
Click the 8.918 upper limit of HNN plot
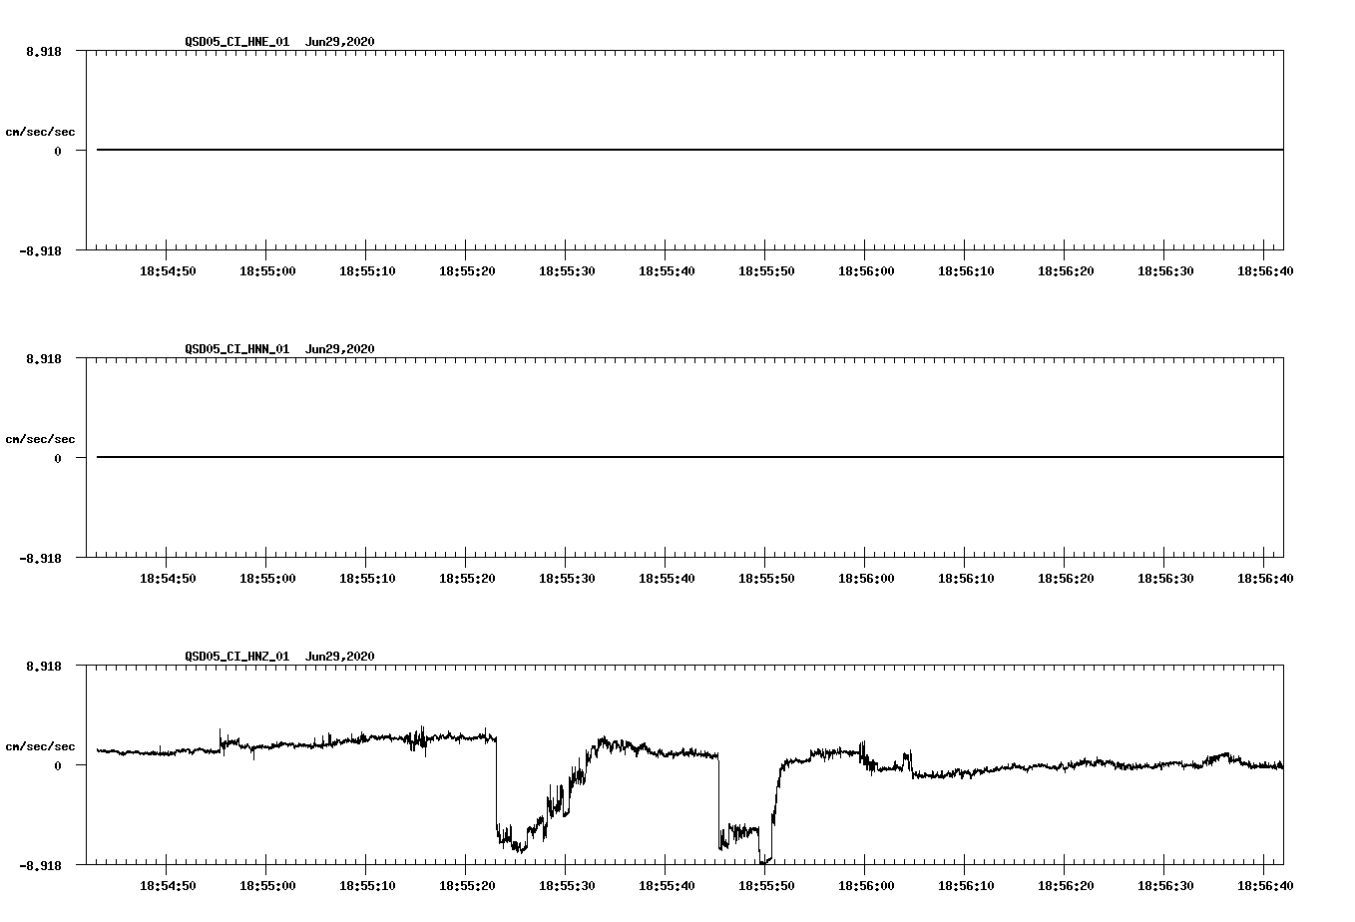[x=44, y=358]
